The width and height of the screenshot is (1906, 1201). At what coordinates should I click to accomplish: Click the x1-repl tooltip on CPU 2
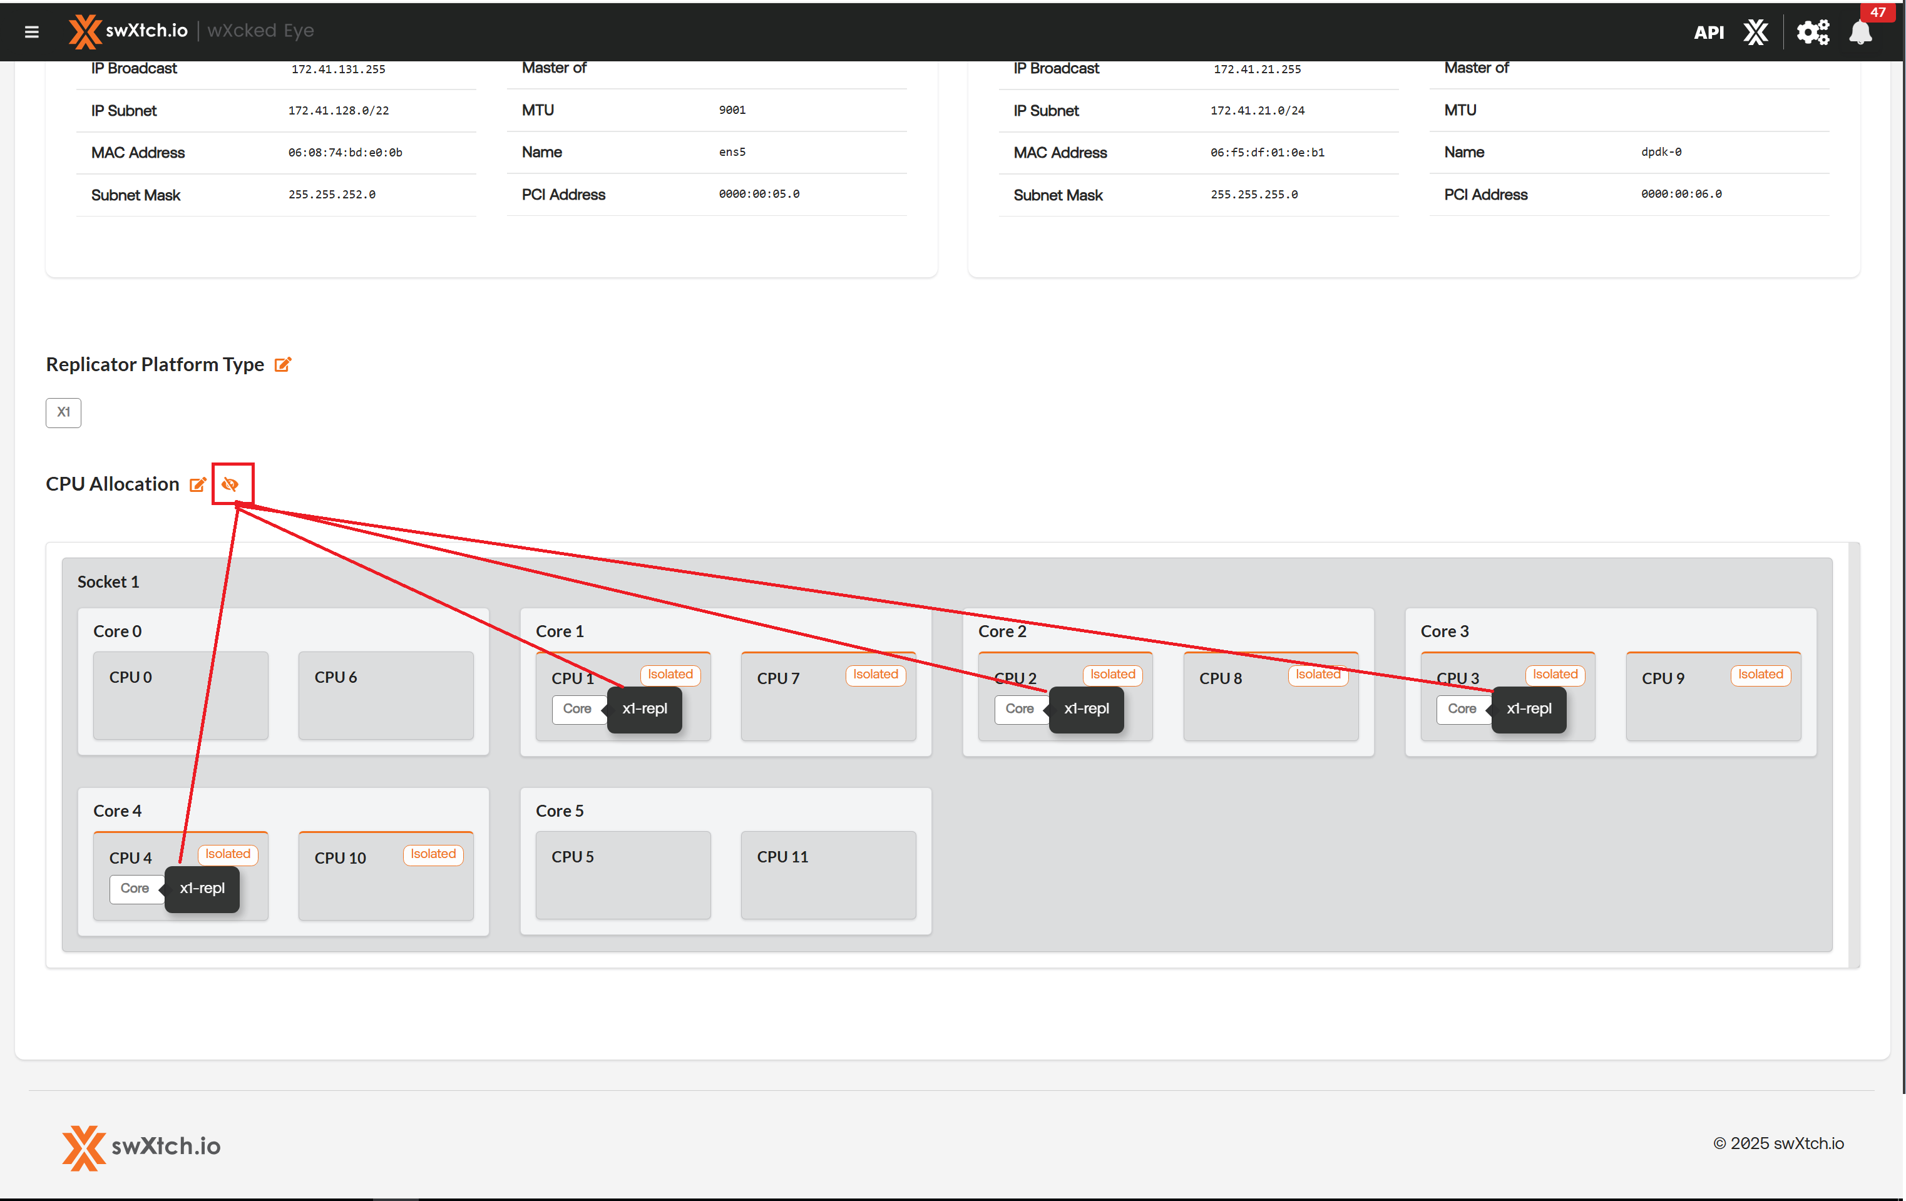[1086, 709]
